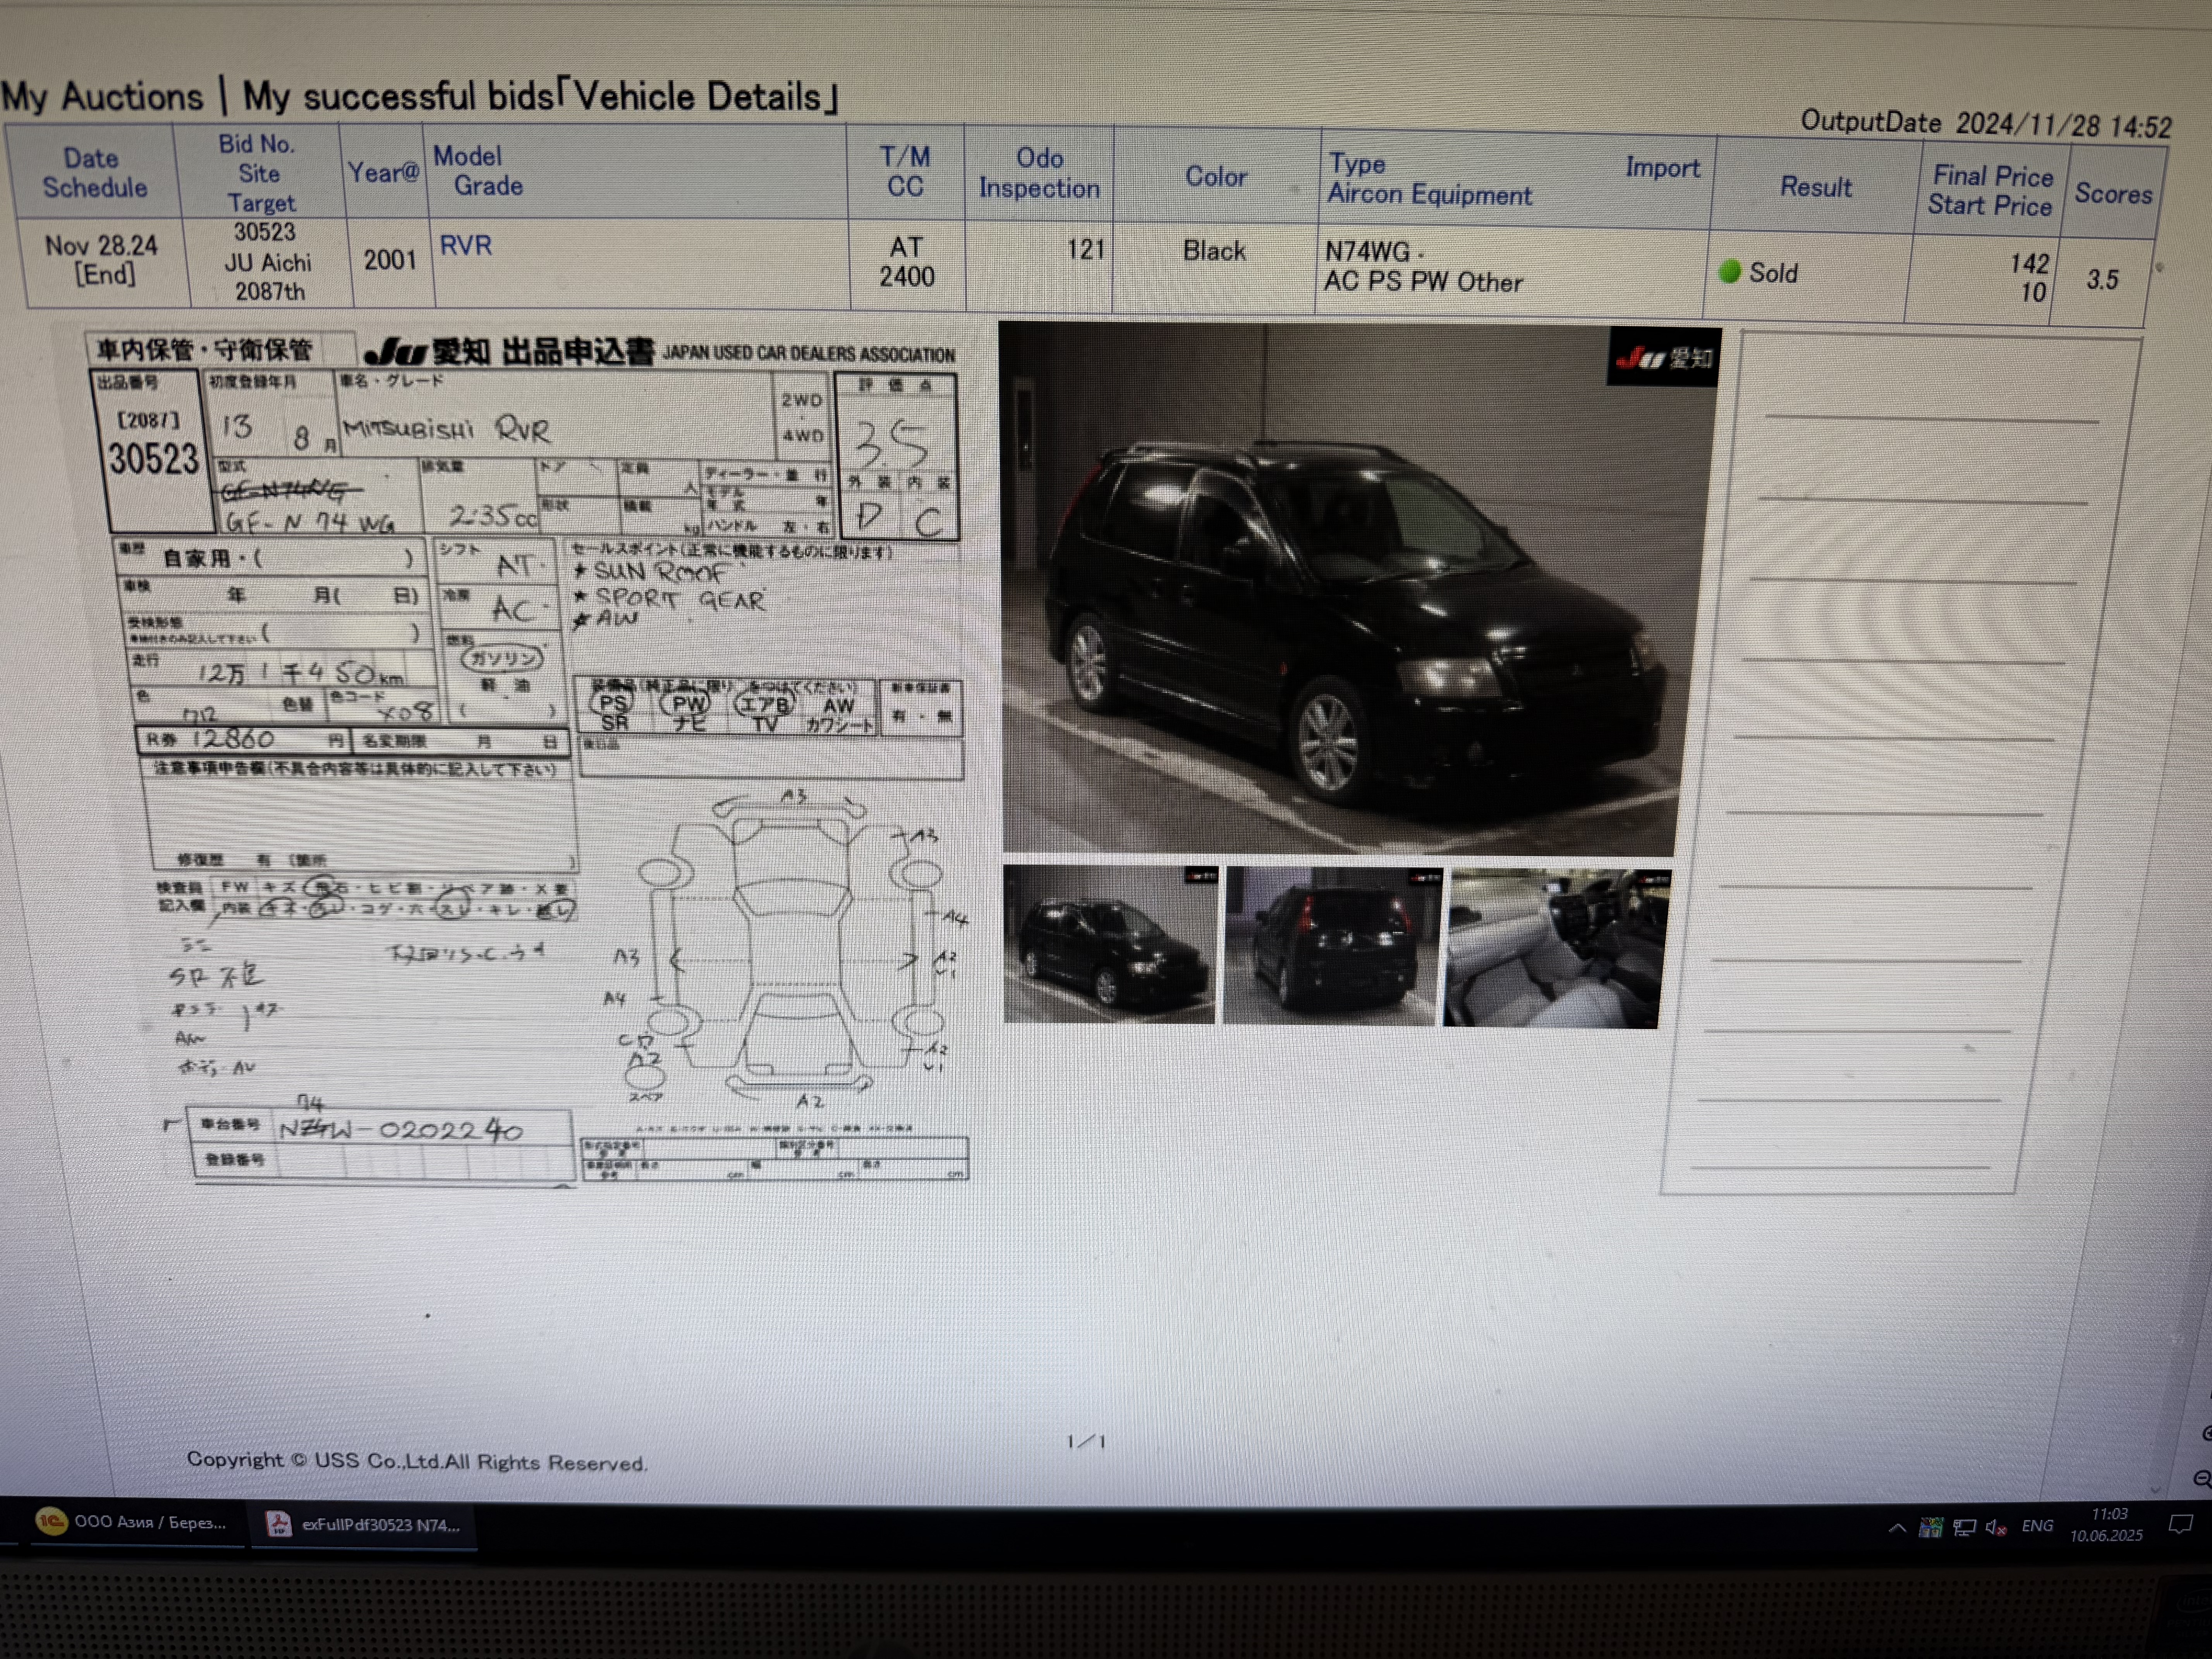This screenshot has height=1659, width=2212.
Task: Click the 'Scores' column header
Action: [2112, 194]
